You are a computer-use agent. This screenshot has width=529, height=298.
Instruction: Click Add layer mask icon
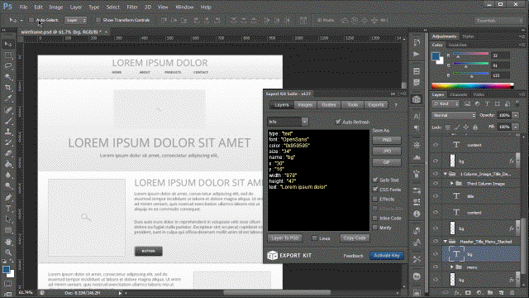(x=468, y=292)
